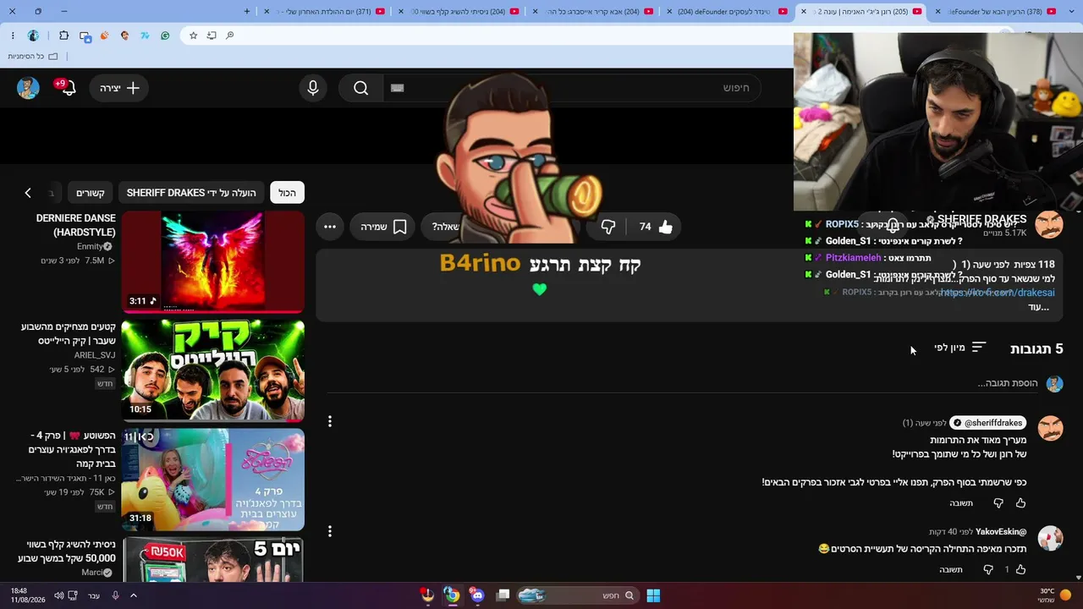This screenshot has width=1083, height=609.
Task: Click the שמירה save button
Action: tap(382, 227)
